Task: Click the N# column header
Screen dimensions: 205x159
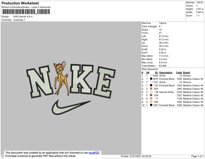Action: [148, 73]
